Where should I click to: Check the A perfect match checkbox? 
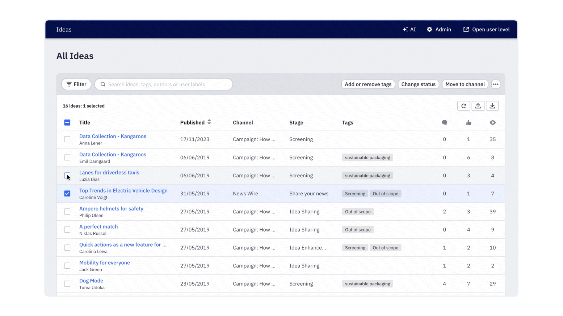(x=67, y=230)
